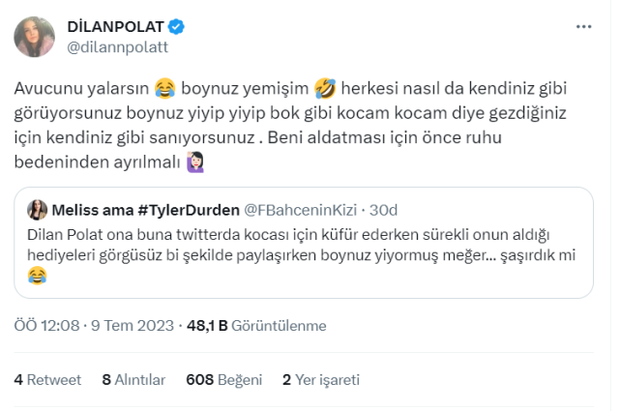
Task: Click the quoted tweet's small profile avatar
Action: (x=38, y=210)
